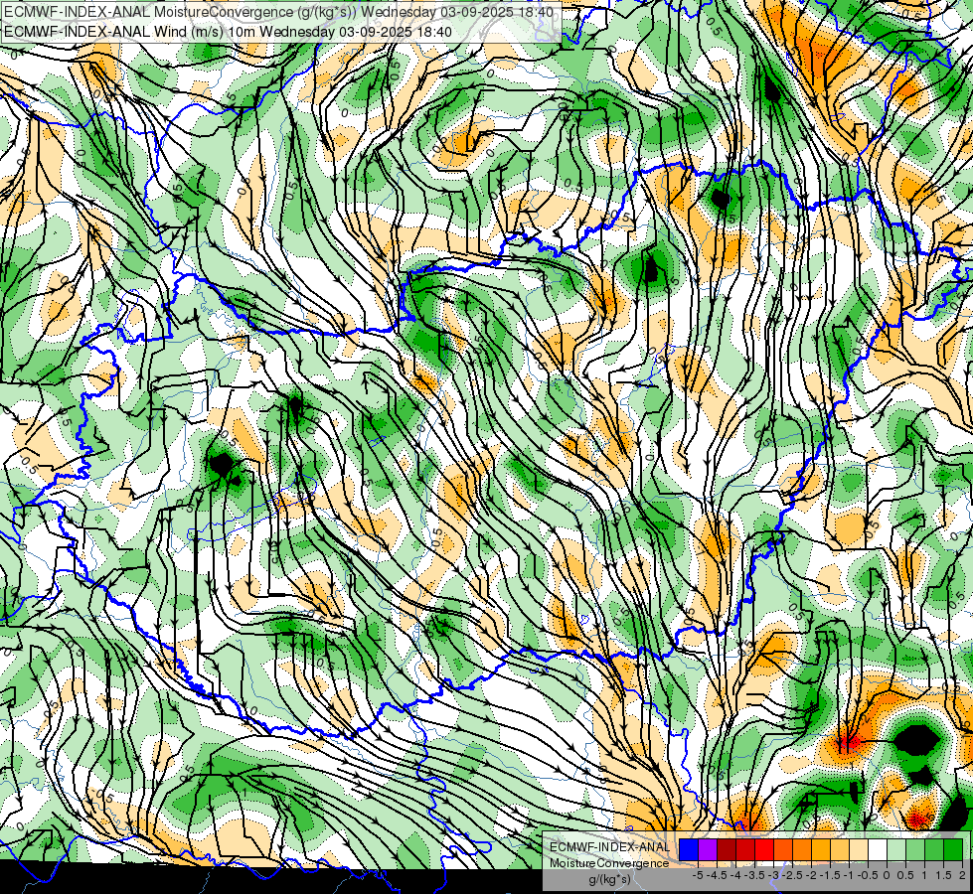The height and width of the screenshot is (894, 973).
Task: Click the legend swatch between 1 and 1.5
Action: [933, 849]
